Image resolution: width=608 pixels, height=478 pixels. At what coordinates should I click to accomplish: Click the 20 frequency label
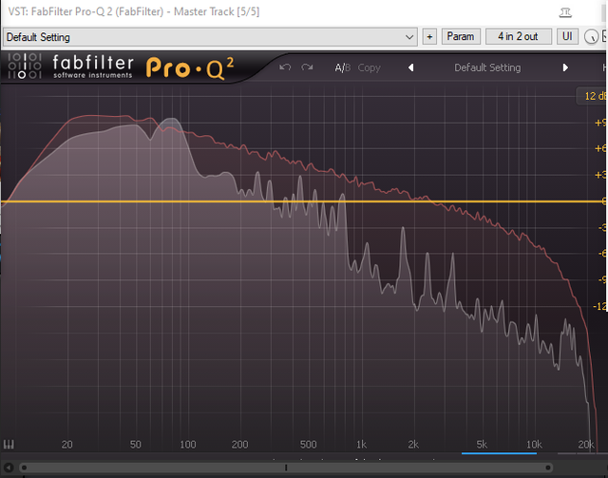click(x=67, y=444)
